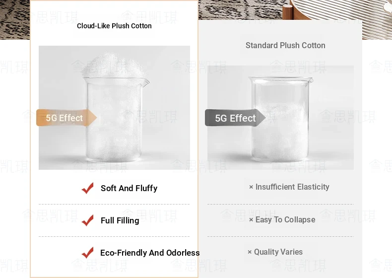Click the Full Filling text
Viewport: 392px width, 278px height.
(x=120, y=220)
